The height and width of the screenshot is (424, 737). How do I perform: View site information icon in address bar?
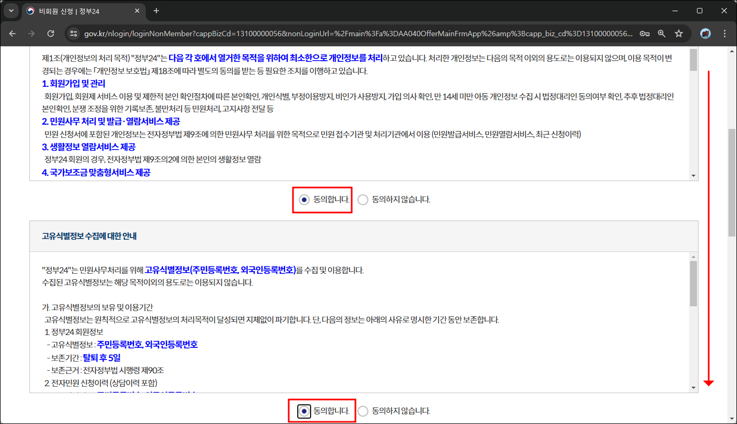pyautogui.click(x=74, y=33)
